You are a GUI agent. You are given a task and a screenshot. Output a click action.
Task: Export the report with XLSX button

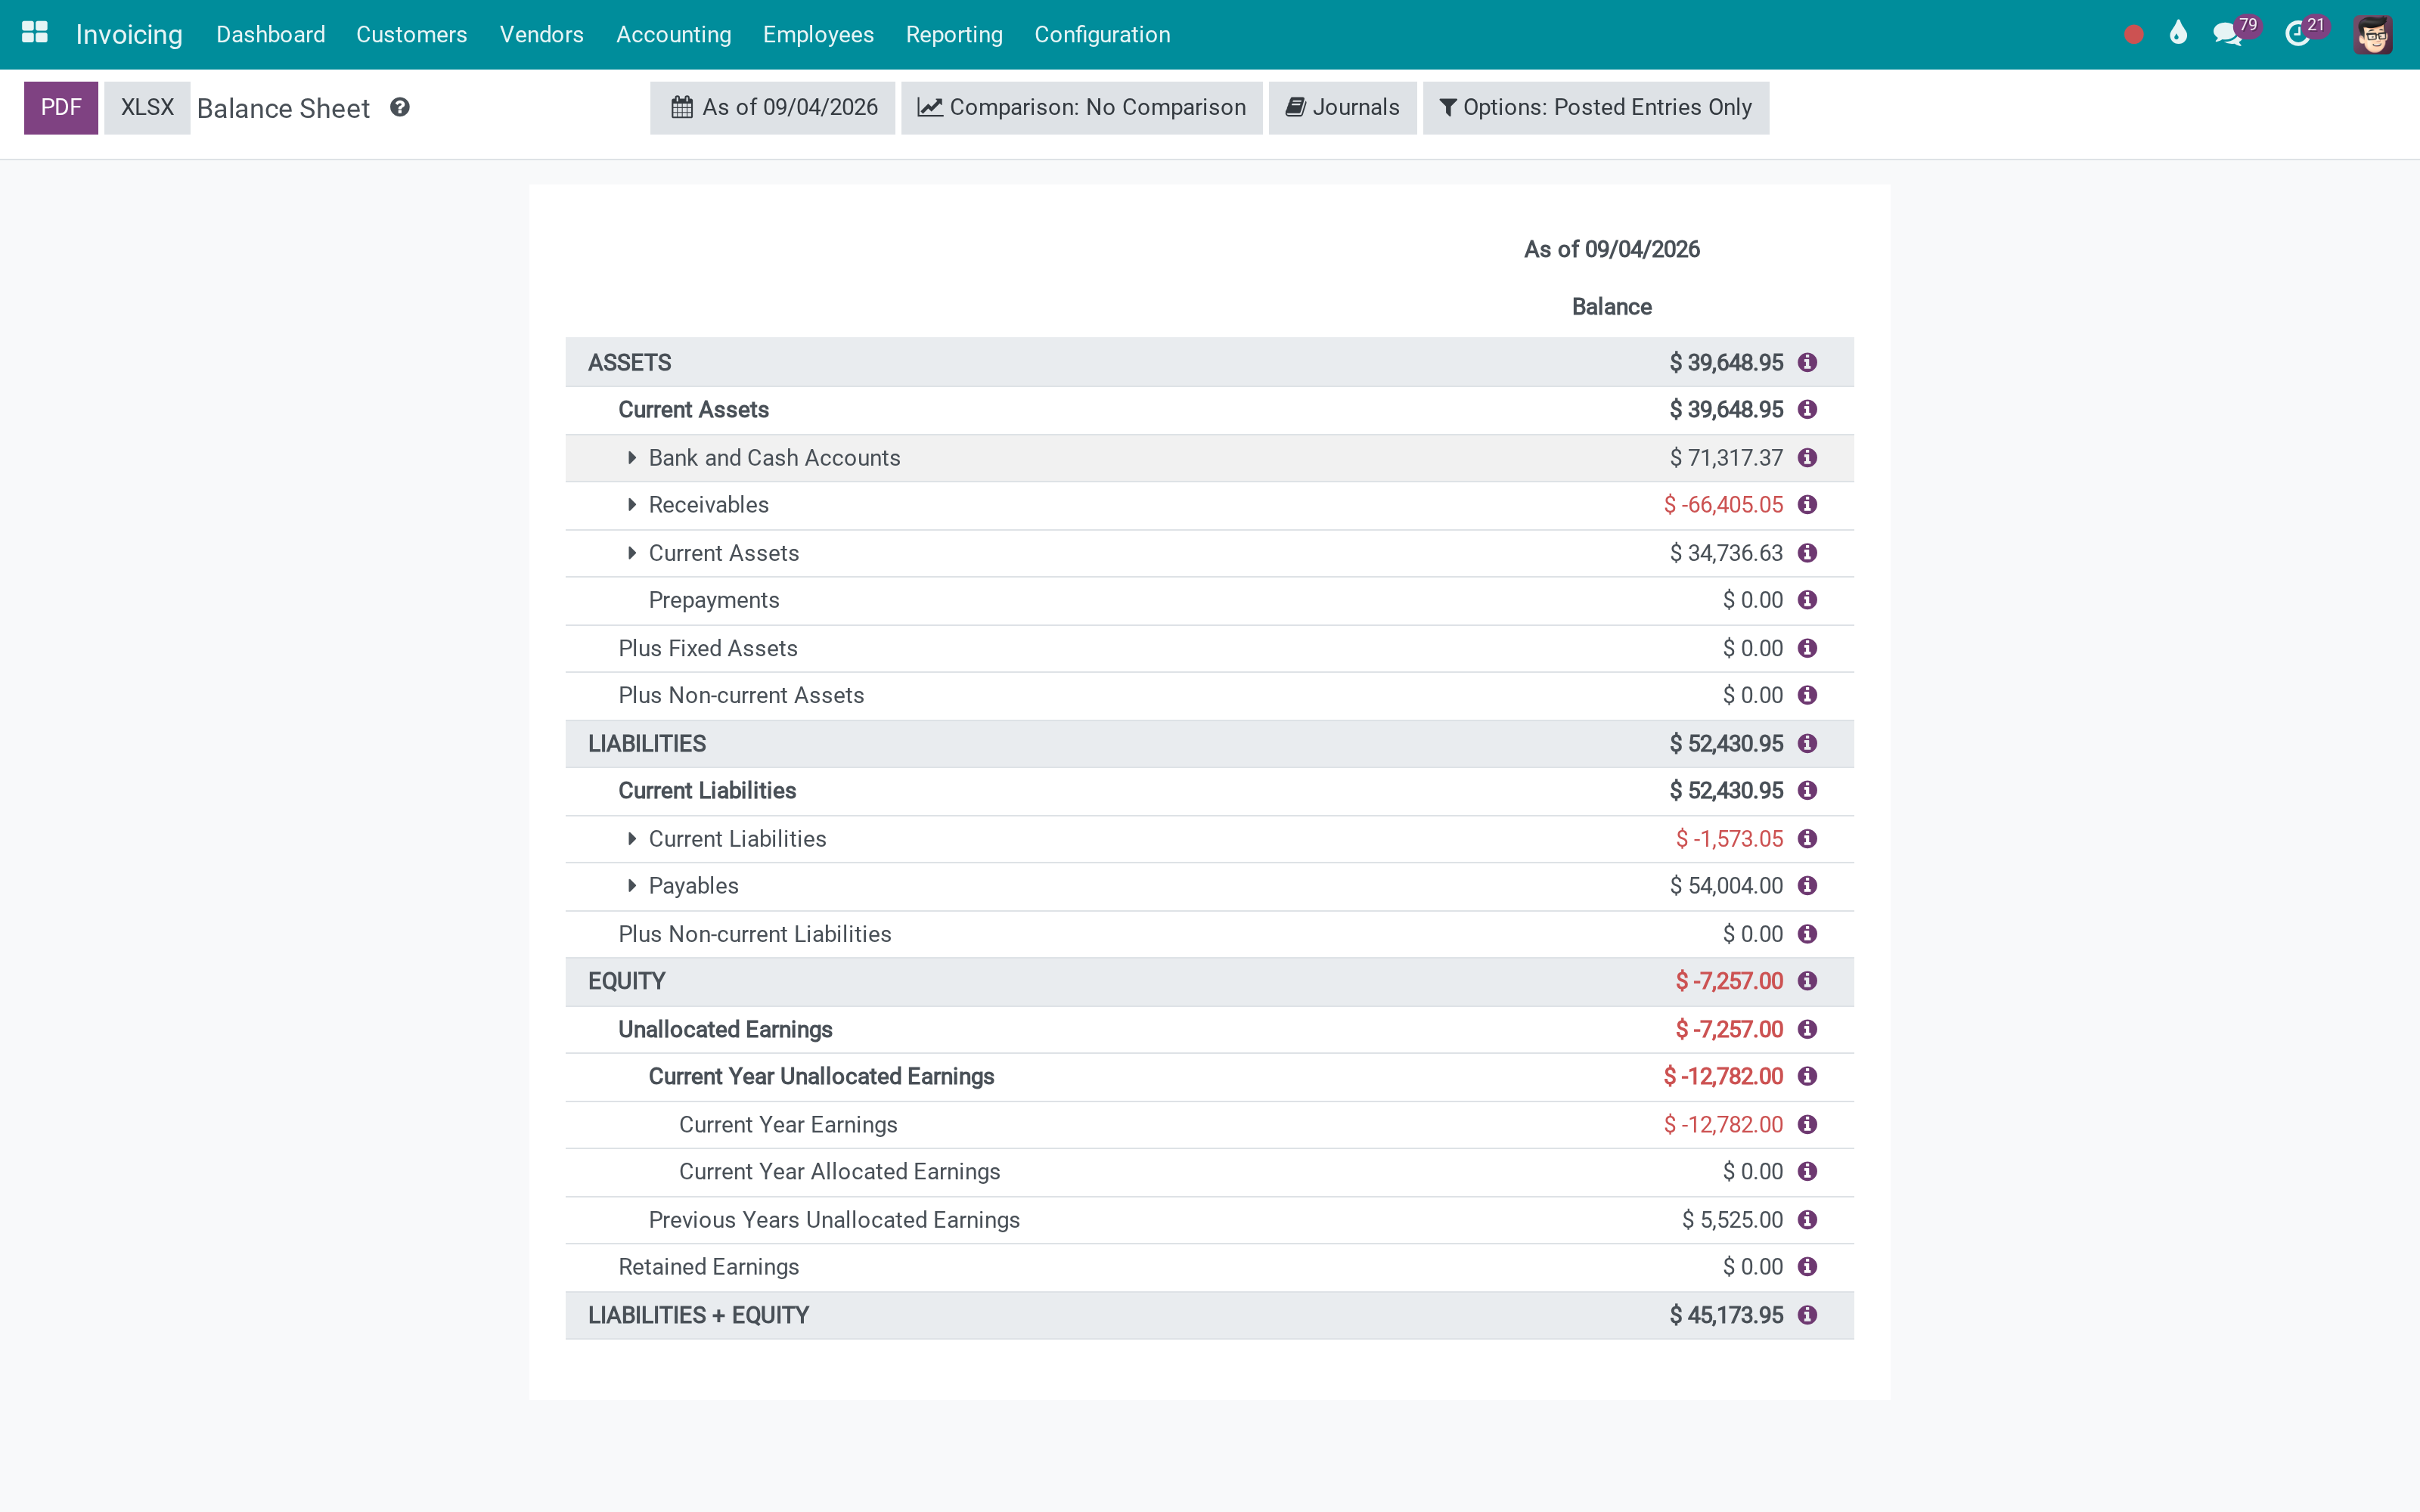(x=147, y=107)
